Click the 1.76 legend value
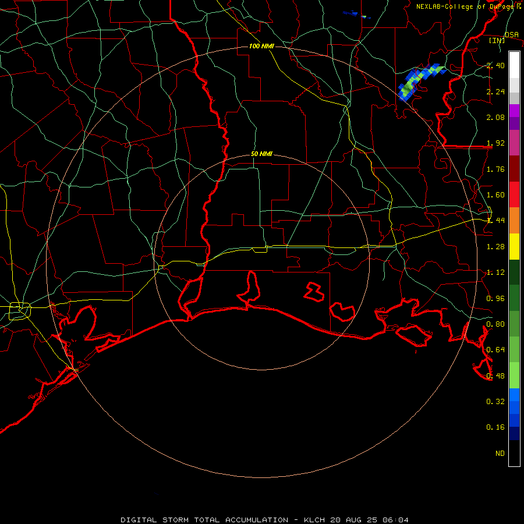524x524 pixels. (x=495, y=169)
